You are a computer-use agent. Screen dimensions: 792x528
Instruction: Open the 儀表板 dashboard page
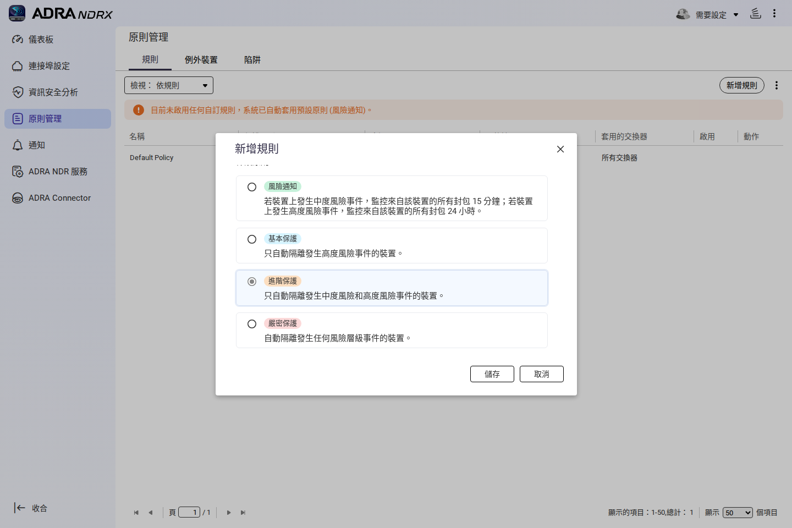(x=58, y=40)
